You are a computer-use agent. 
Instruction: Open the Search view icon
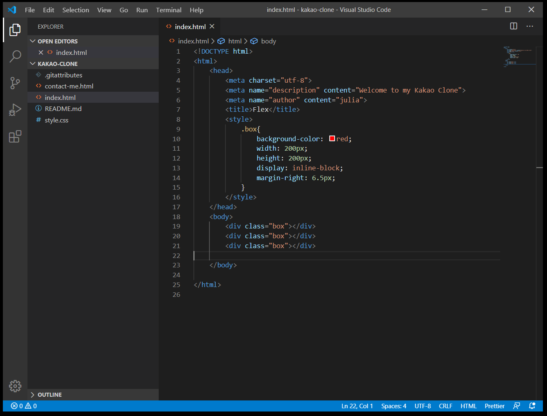[15, 56]
